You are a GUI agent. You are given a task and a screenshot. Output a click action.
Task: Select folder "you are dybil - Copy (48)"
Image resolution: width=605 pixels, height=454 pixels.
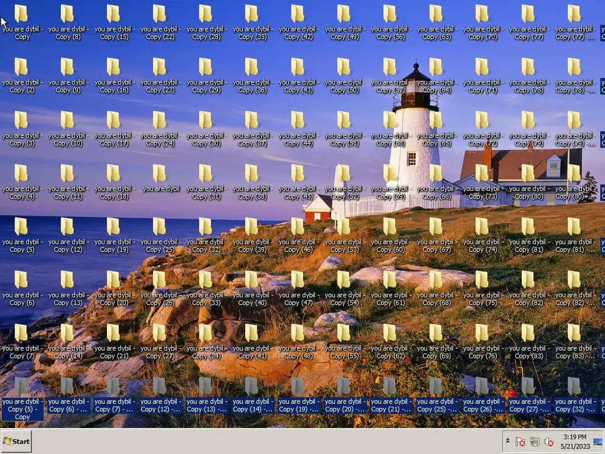[x=298, y=342]
